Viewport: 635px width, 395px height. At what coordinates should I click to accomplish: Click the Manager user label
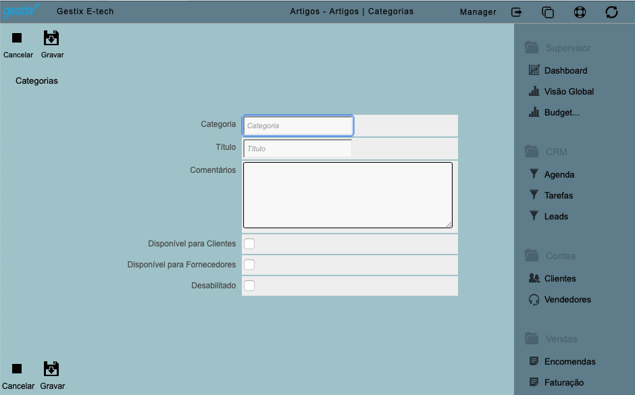[x=478, y=12]
